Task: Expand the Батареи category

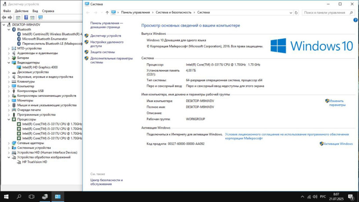Action: coord(9,58)
